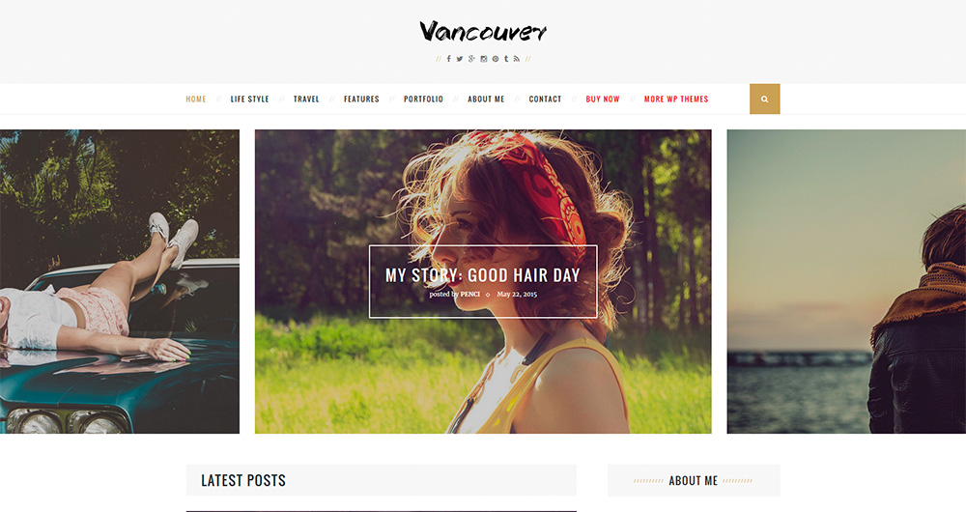Click the More WP Themes link
966x512 pixels.
(676, 100)
